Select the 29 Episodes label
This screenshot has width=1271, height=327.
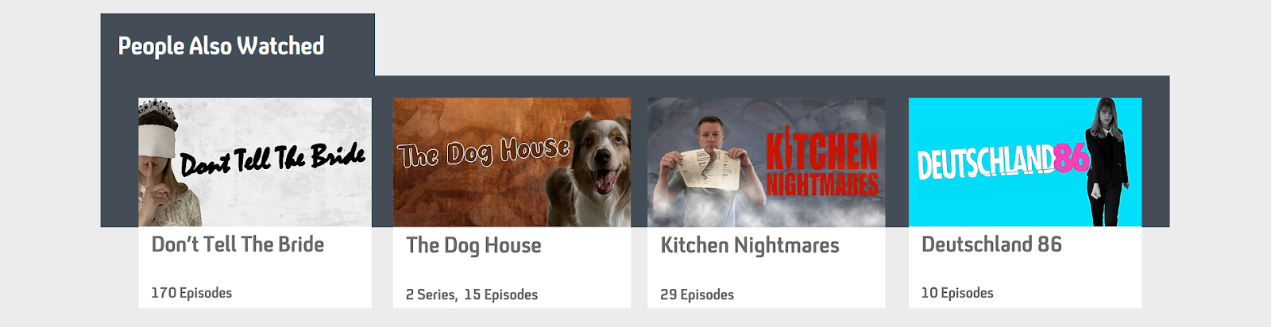[x=697, y=294]
